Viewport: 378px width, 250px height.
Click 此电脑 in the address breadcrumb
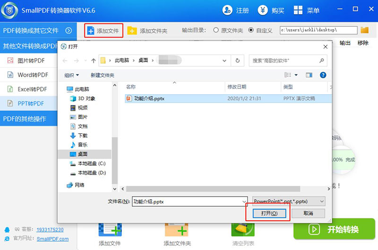(122, 60)
